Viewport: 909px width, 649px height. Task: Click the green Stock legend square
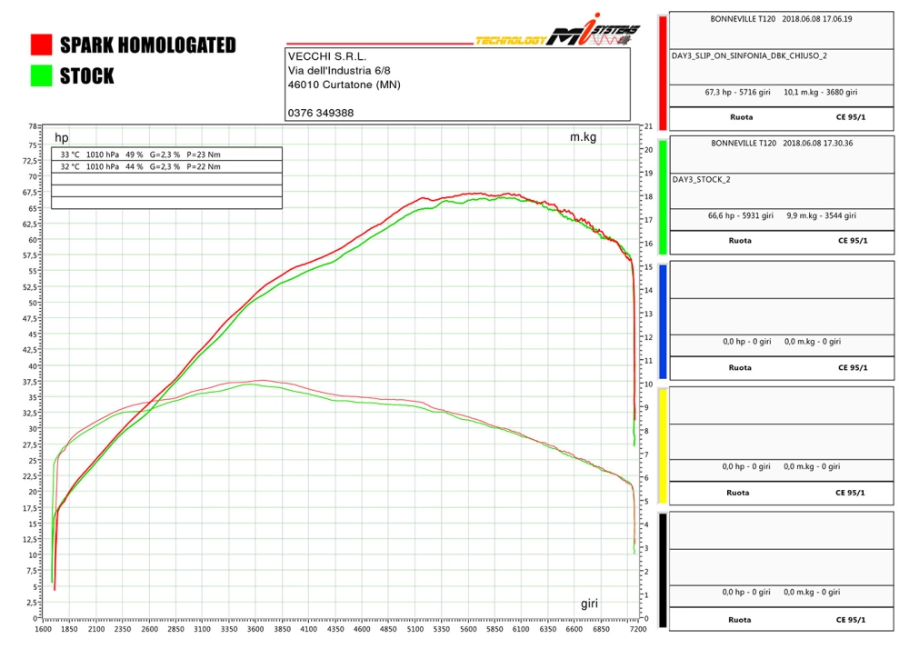[x=41, y=76]
